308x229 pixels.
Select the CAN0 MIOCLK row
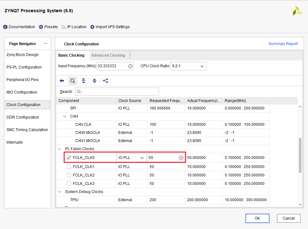(x=163, y=133)
